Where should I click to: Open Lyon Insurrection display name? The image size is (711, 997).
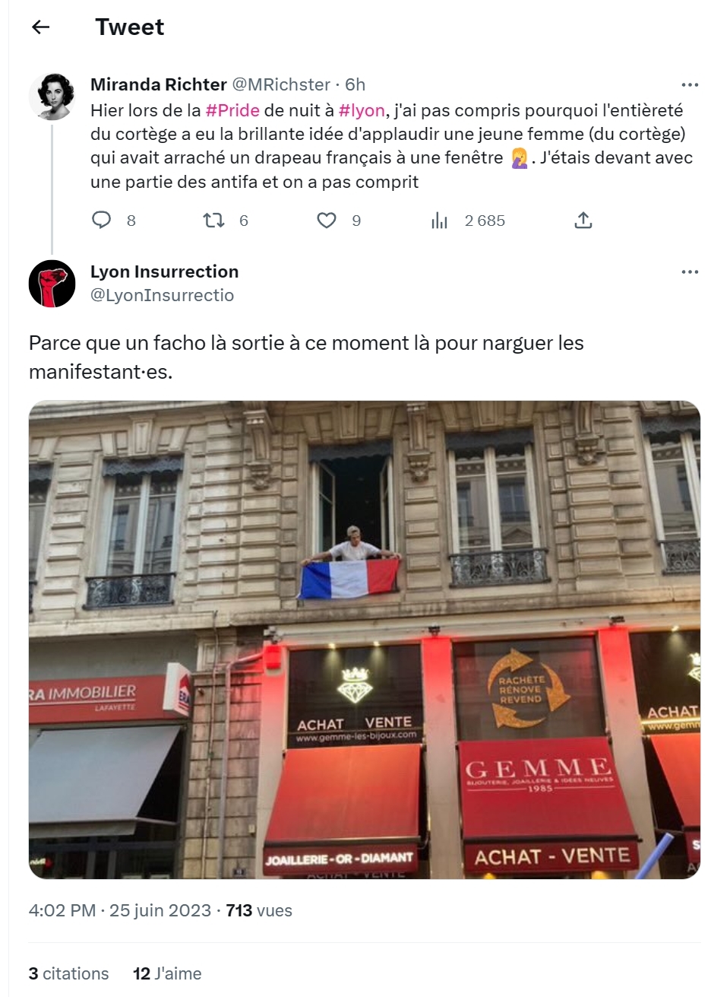(x=164, y=271)
